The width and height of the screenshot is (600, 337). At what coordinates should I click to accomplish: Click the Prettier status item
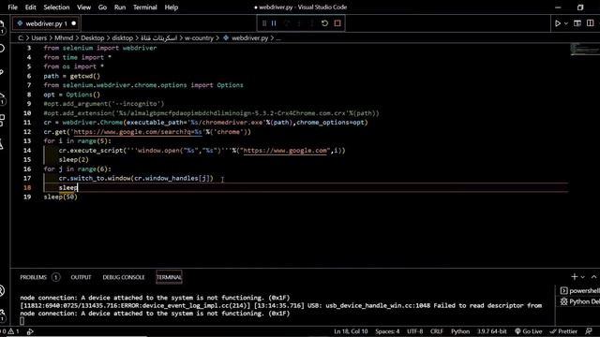563,331
